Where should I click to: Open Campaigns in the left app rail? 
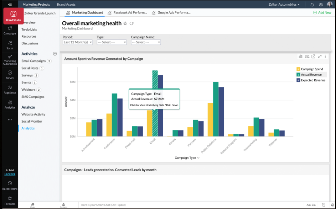10,30
